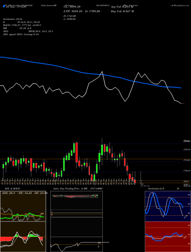The width and height of the screenshot is (191, 252).
Task: Click the (MGR) 26.8, 14.5, 25.1 values
Action: click(40, 31)
